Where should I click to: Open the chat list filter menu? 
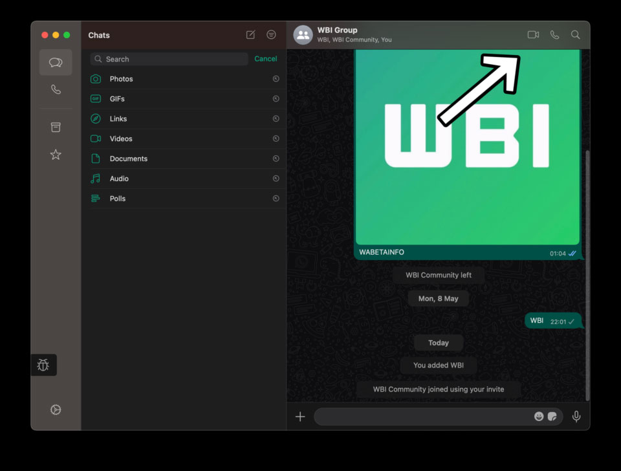tap(271, 35)
